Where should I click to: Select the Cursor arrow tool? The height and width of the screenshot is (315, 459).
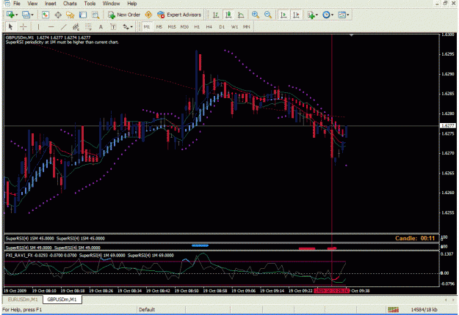point(10,27)
